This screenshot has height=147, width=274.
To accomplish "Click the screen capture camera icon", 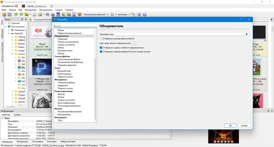I will click(74, 15).
